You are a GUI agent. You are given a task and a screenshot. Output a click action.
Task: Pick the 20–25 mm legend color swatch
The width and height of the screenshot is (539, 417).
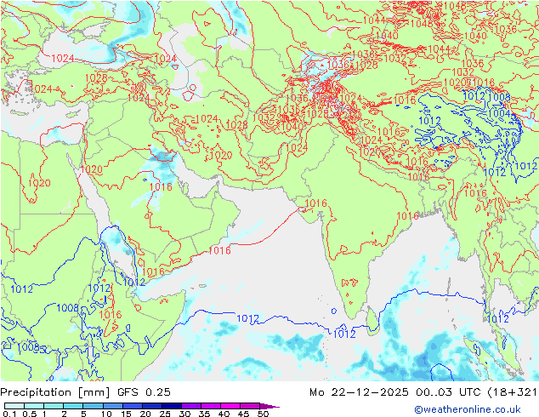coord(151,406)
